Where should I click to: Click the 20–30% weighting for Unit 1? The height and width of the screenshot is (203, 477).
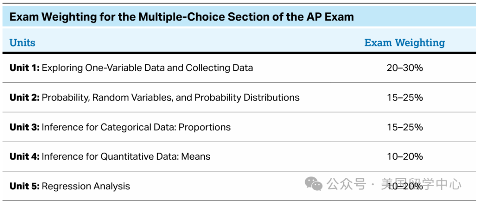(x=405, y=68)
